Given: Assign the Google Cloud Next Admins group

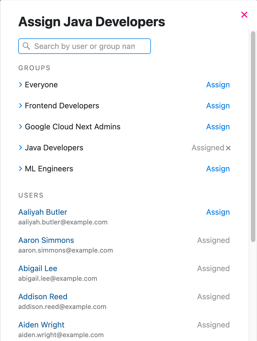Looking at the screenshot, I should [218, 127].
